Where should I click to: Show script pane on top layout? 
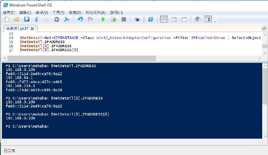164,19
